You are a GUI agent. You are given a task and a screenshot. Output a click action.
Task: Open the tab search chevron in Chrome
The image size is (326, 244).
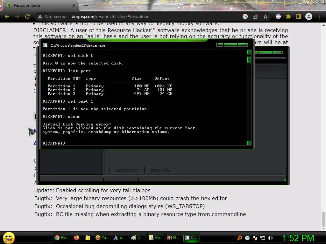pyautogui.click(x=288, y=5)
